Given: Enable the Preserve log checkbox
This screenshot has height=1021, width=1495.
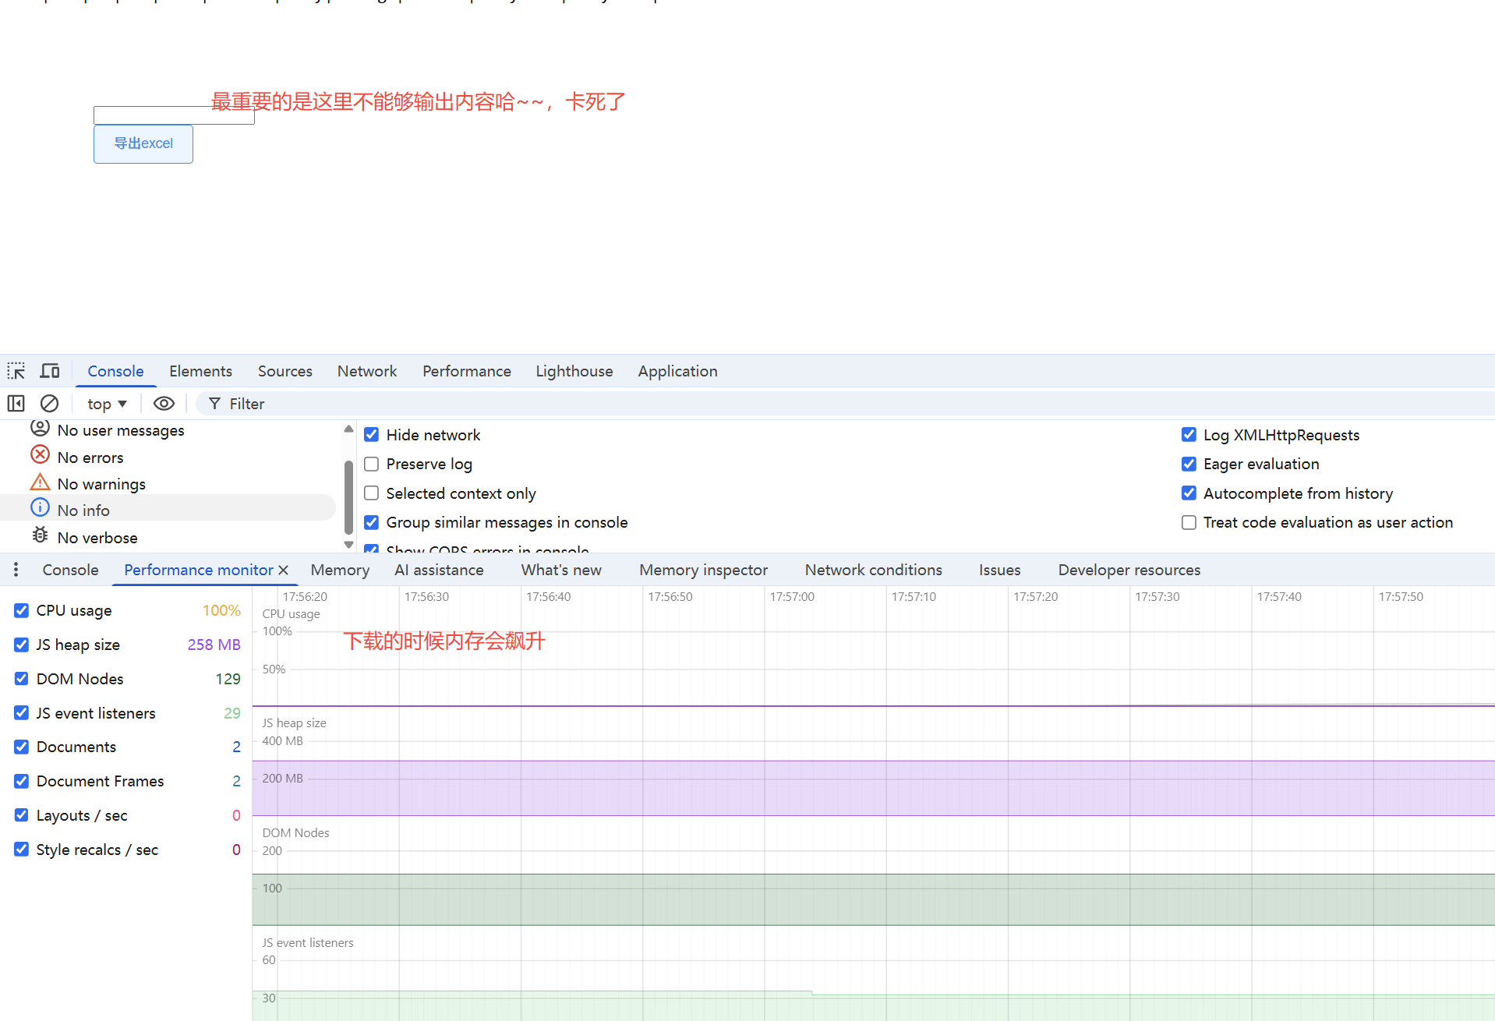Looking at the screenshot, I should click(x=372, y=465).
